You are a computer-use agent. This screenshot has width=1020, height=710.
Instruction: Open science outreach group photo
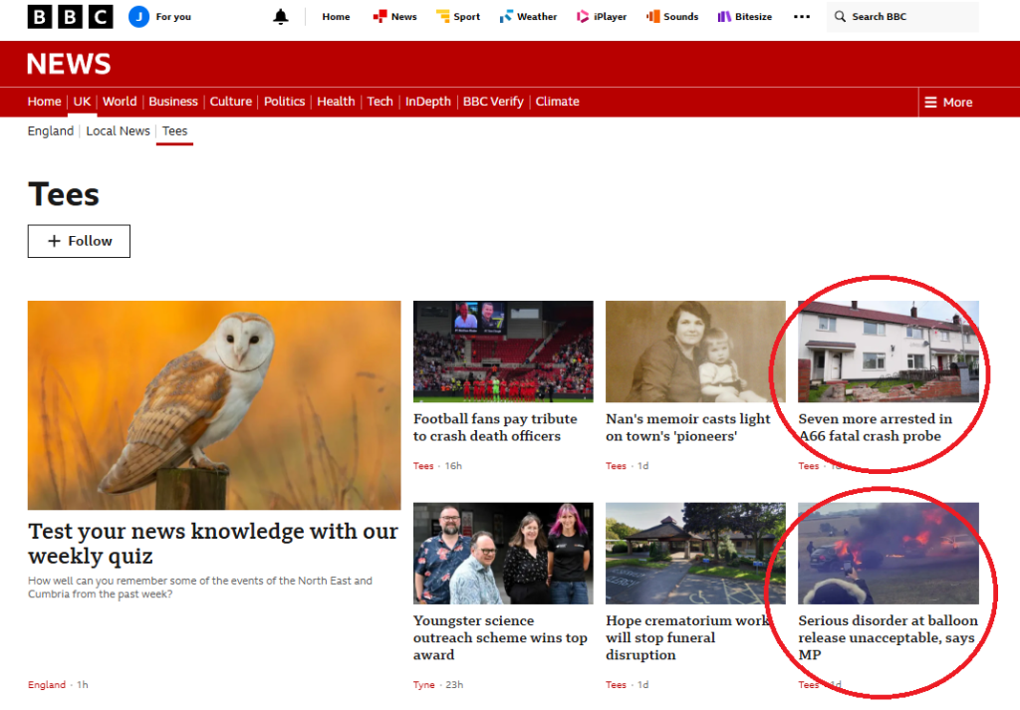[x=503, y=554]
